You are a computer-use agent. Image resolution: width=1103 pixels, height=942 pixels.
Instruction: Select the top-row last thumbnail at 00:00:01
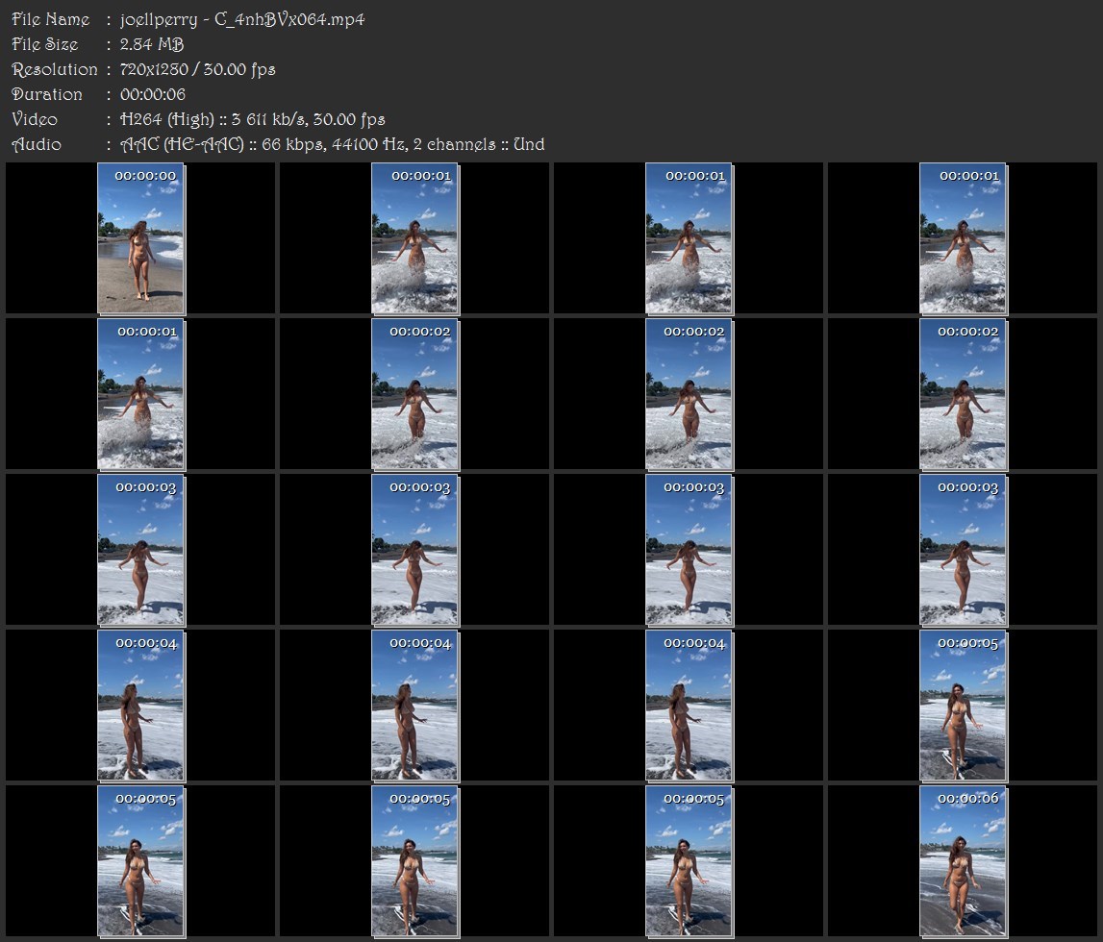[963, 237]
